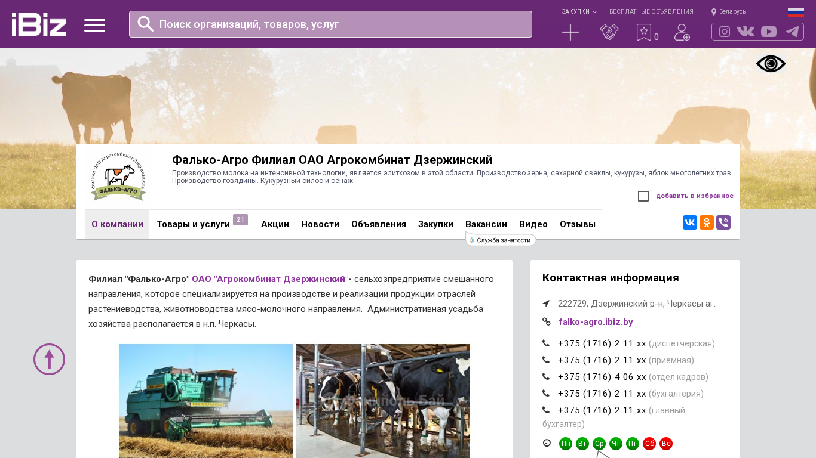Click the company title Фалько-Агро heading
This screenshot has width=816, height=458.
click(x=332, y=160)
